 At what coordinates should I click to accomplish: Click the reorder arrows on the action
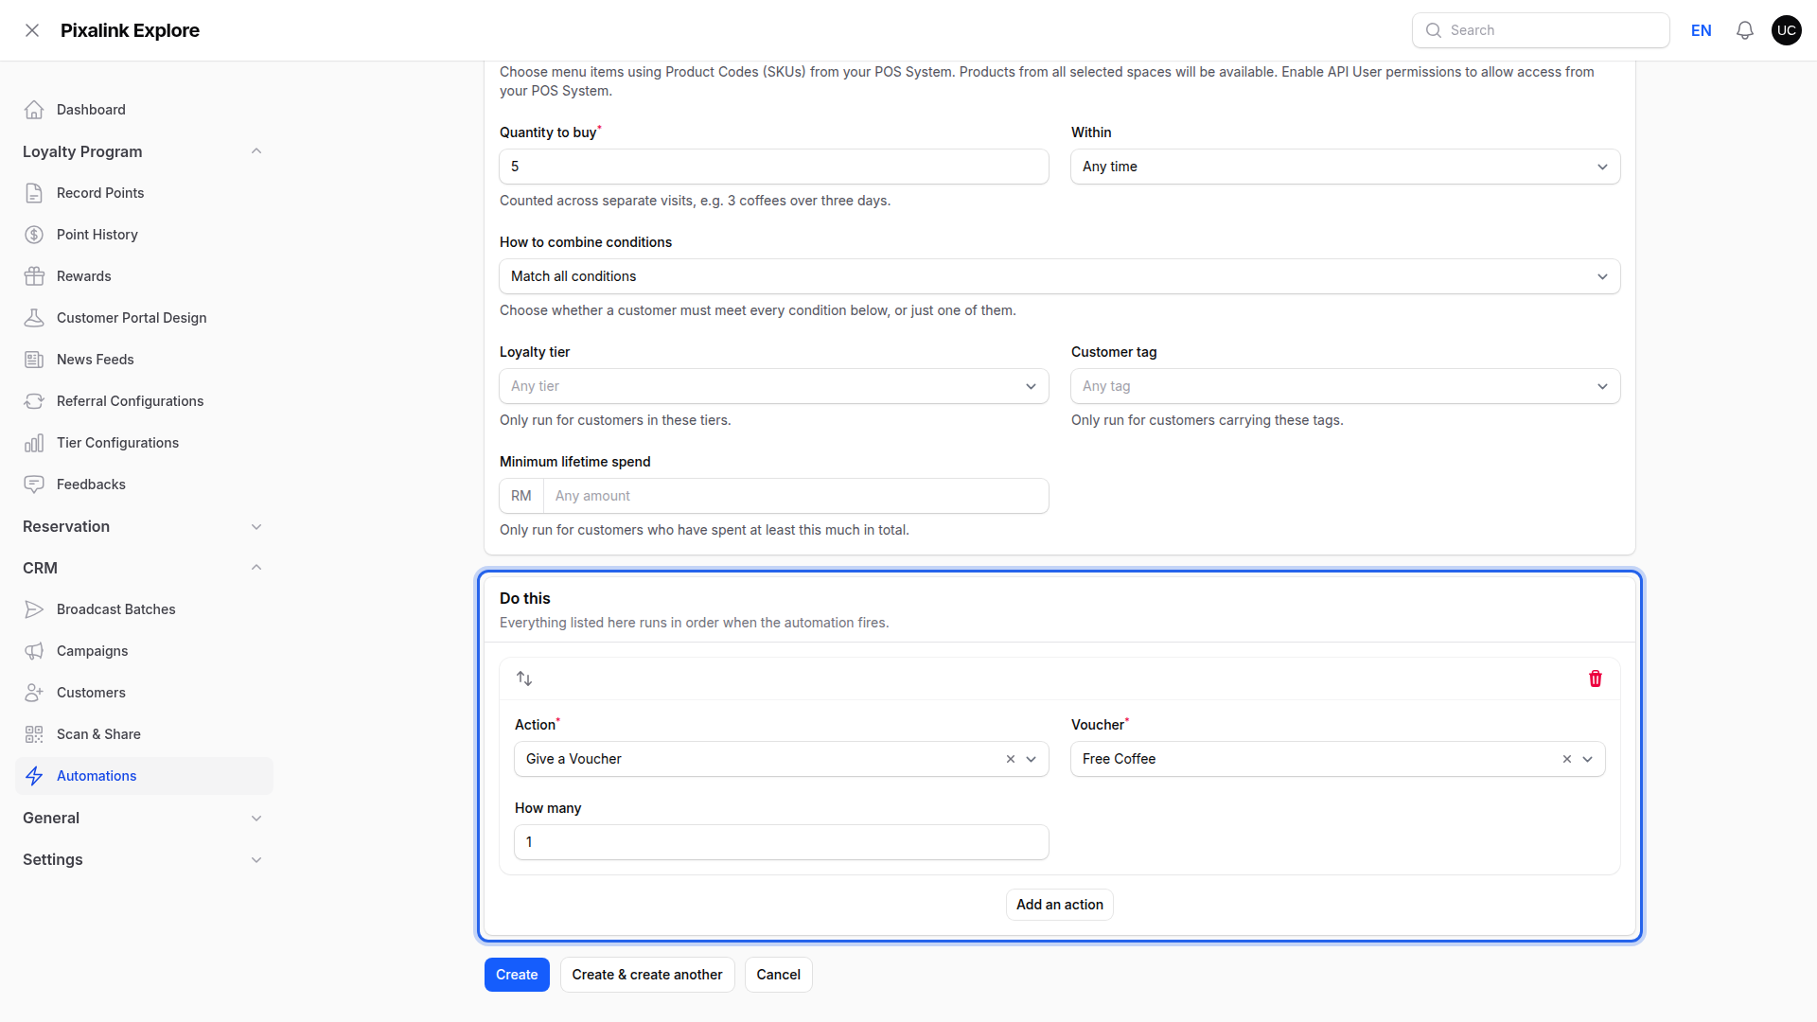524,678
